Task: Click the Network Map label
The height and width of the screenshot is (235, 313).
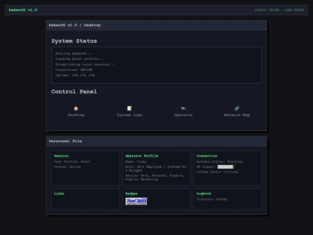Action: coord(237,115)
